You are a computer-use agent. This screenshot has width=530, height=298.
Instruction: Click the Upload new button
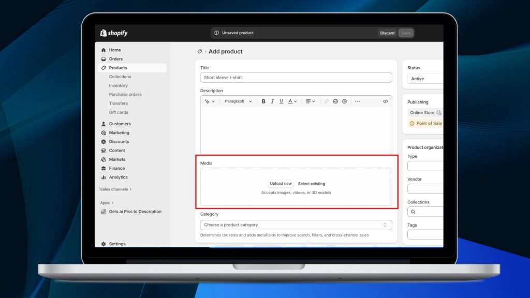tap(281, 184)
